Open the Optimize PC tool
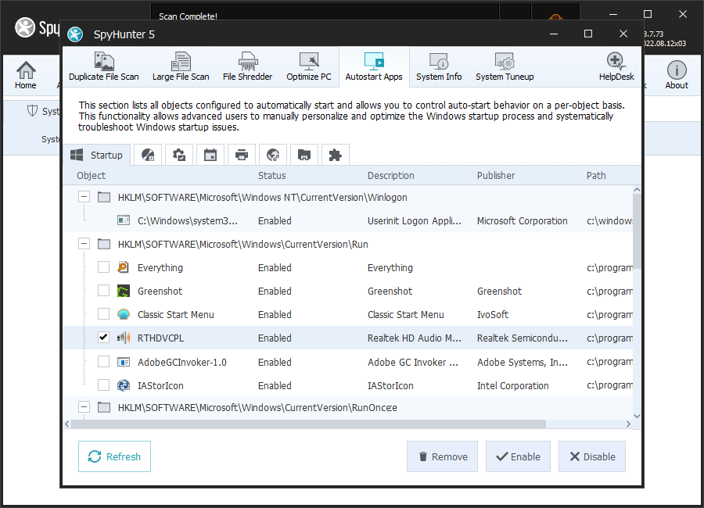Screen dimensions: 704x508 pyautogui.click(x=309, y=67)
